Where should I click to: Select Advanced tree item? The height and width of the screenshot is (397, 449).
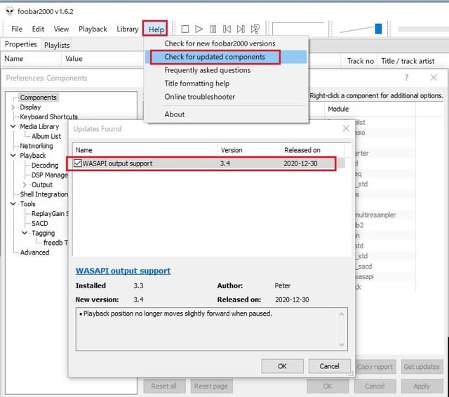coord(34,253)
